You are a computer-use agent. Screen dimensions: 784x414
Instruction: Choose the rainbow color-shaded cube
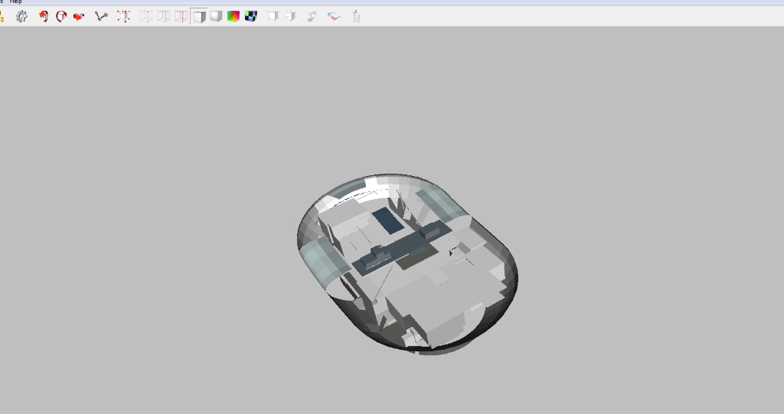(x=234, y=16)
